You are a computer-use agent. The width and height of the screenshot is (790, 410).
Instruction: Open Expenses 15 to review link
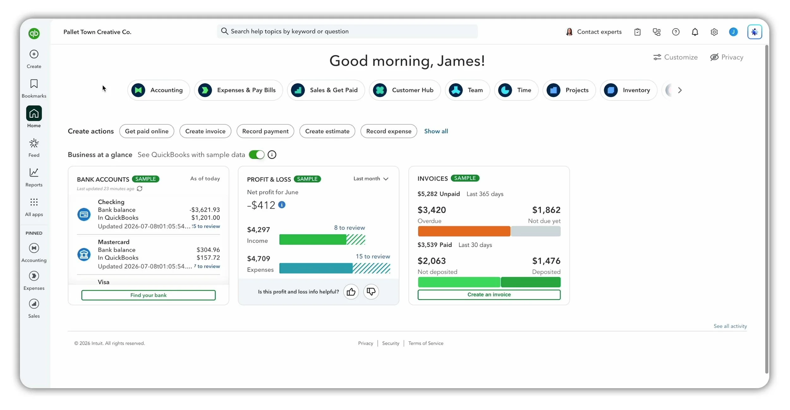tap(373, 256)
